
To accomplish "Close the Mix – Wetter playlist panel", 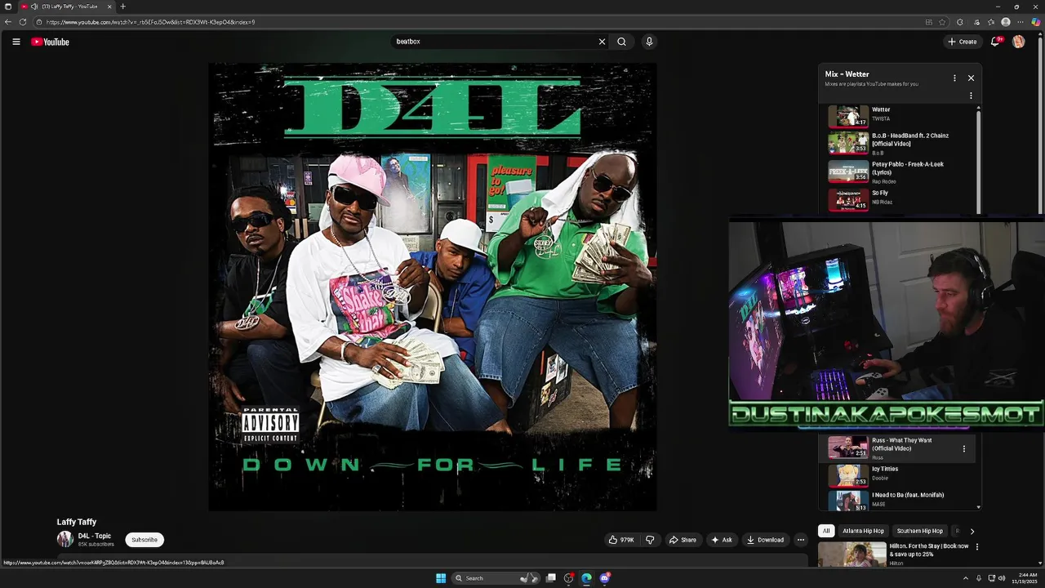I will [971, 78].
